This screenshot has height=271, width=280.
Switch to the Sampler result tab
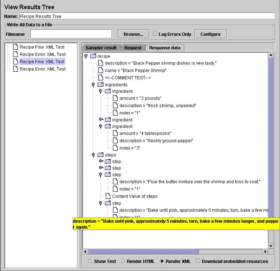tap(101, 48)
